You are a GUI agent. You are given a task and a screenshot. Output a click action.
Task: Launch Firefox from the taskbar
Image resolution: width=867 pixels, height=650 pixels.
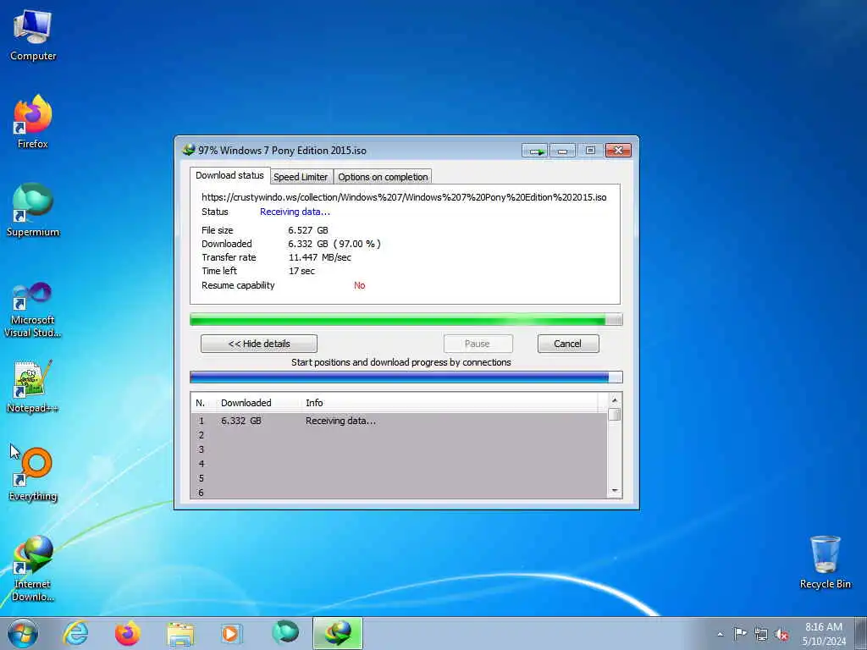[128, 633]
